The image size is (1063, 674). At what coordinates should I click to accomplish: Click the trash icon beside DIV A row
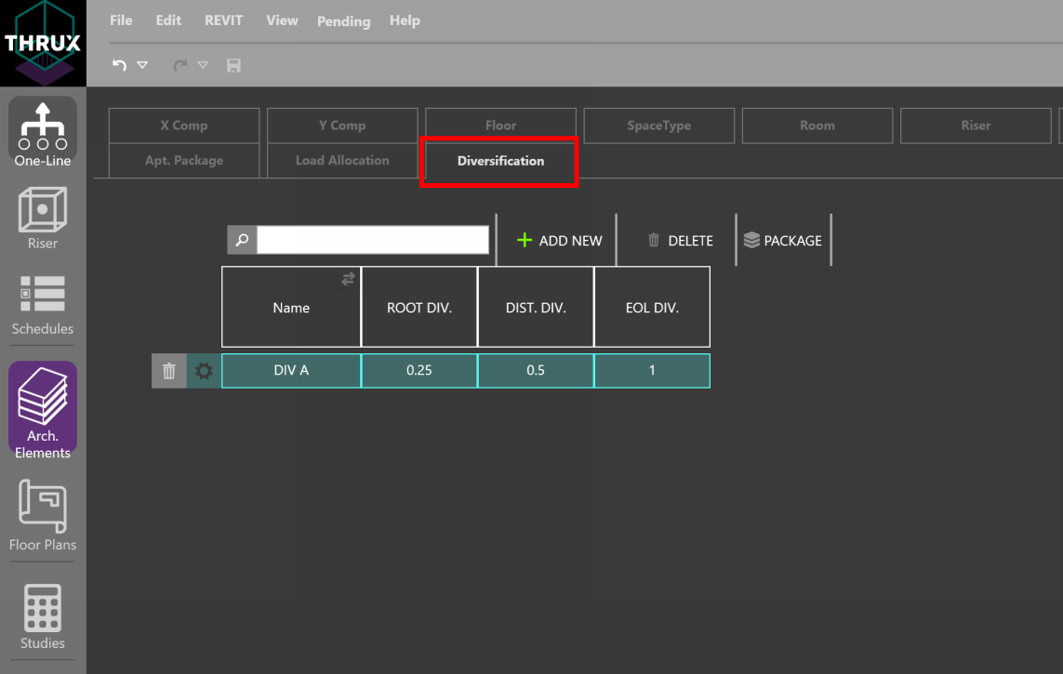tap(169, 371)
